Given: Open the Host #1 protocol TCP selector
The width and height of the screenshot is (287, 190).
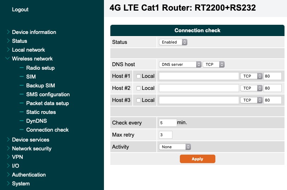Looking at the screenshot, I should (x=251, y=76).
